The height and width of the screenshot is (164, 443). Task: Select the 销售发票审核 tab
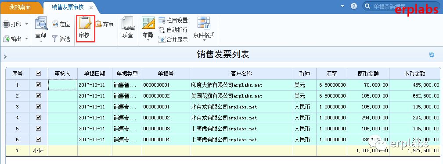coord(68,7)
